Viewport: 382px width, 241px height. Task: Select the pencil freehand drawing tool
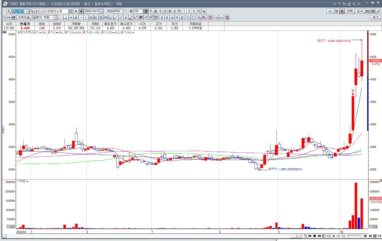click(x=131, y=18)
